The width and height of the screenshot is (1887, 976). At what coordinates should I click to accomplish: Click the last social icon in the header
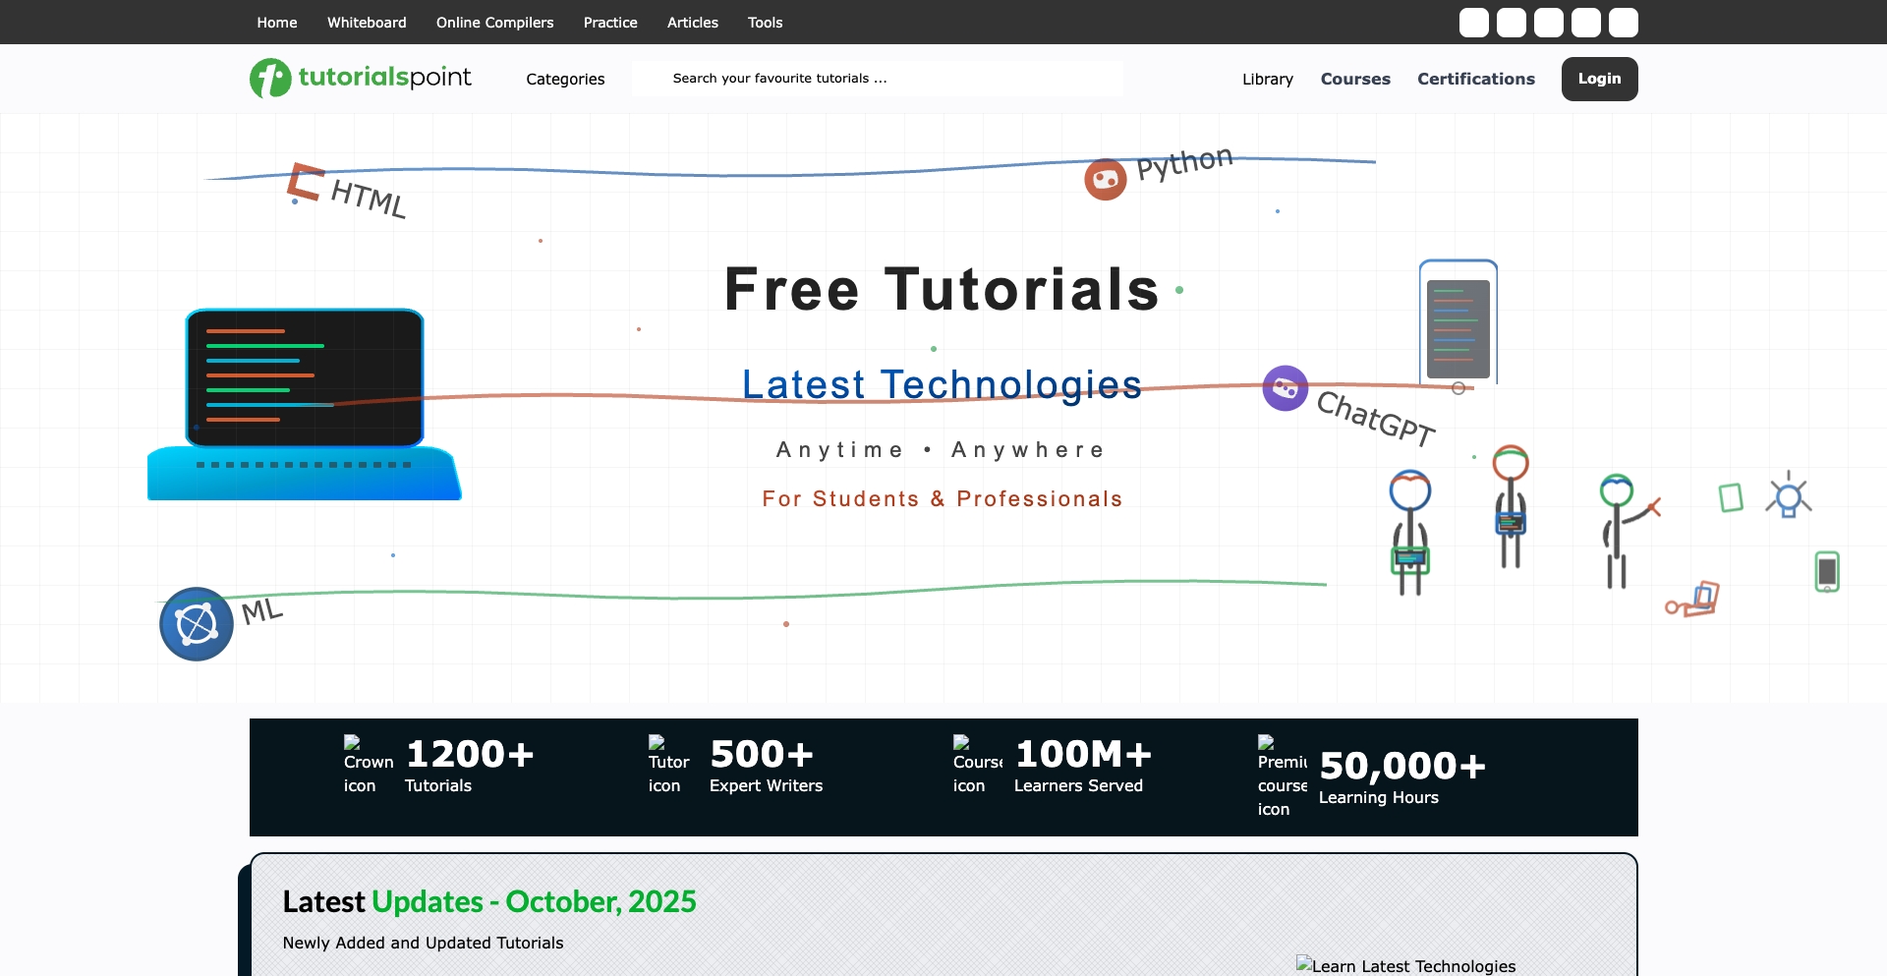tap(1623, 22)
